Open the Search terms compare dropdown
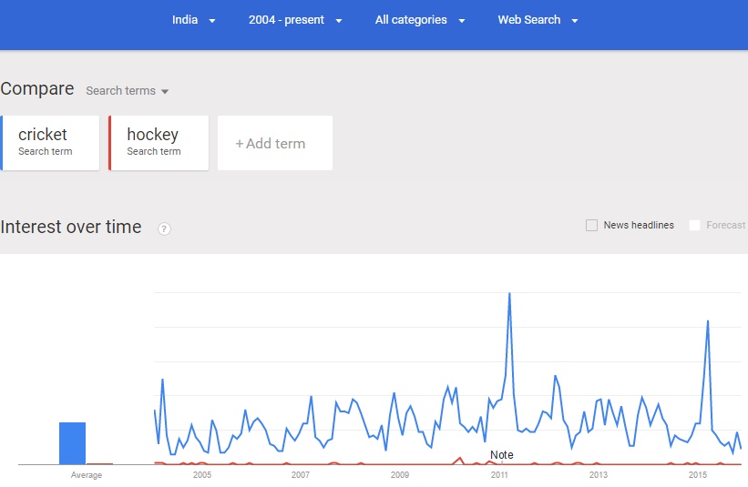This screenshot has width=748, height=487. tap(127, 90)
